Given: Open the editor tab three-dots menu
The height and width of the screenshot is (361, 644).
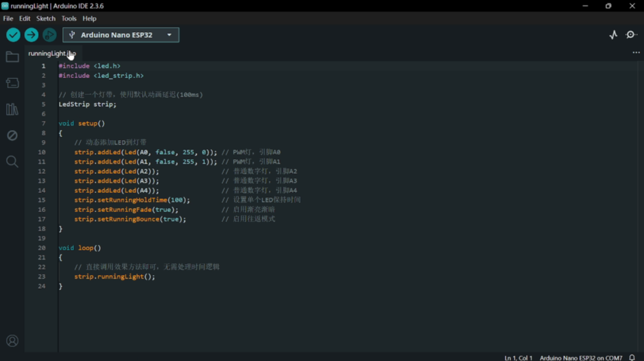Looking at the screenshot, I should pos(636,53).
